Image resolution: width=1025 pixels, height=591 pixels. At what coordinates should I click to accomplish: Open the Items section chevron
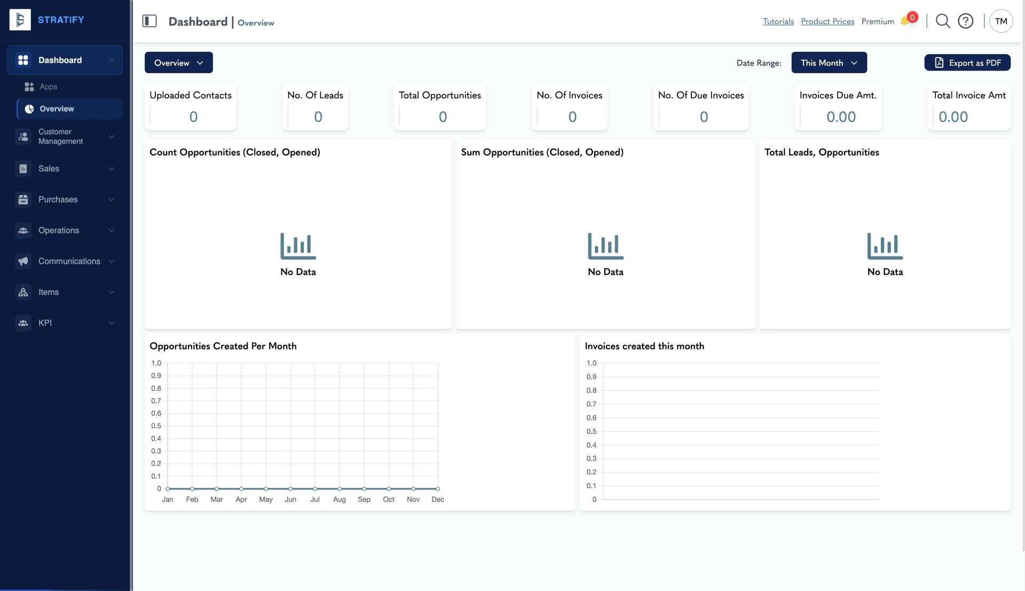coord(112,292)
